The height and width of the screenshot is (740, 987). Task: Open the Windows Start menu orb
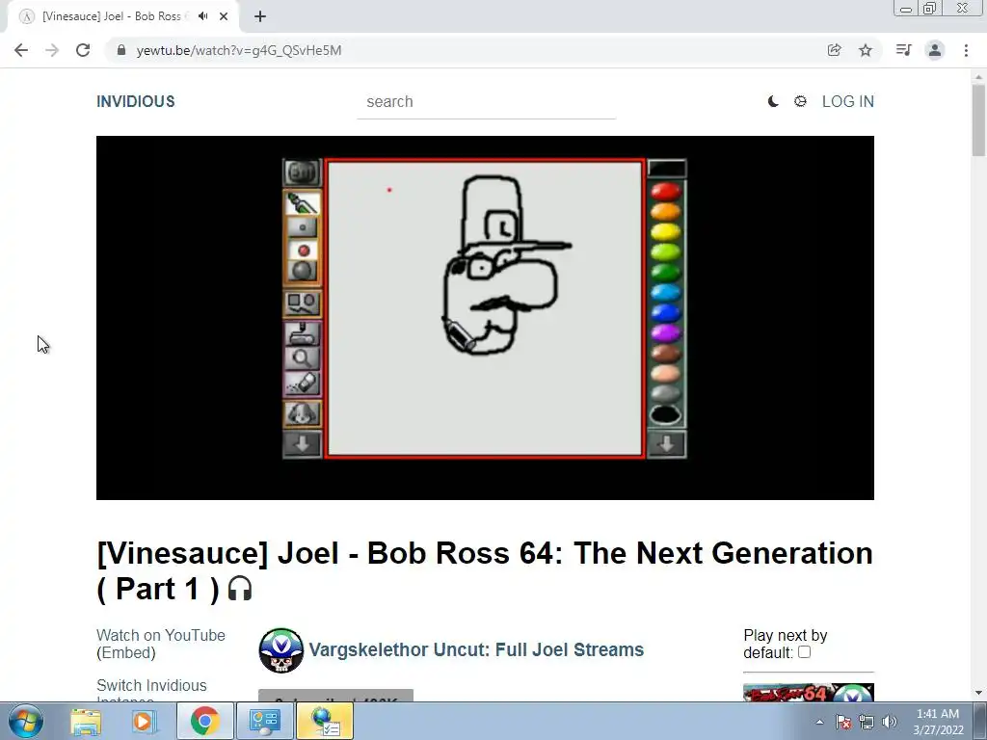tap(26, 721)
